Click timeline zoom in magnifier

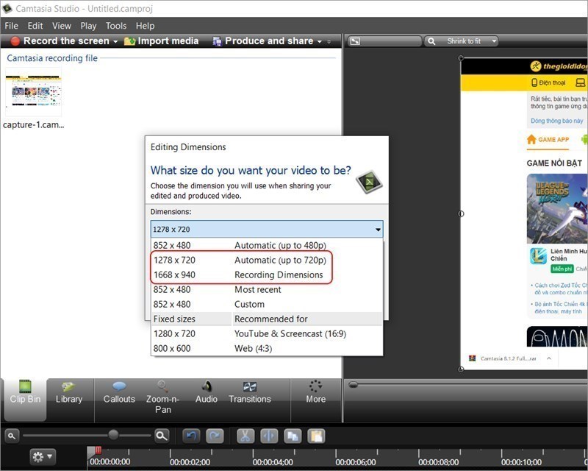(162, 436)
